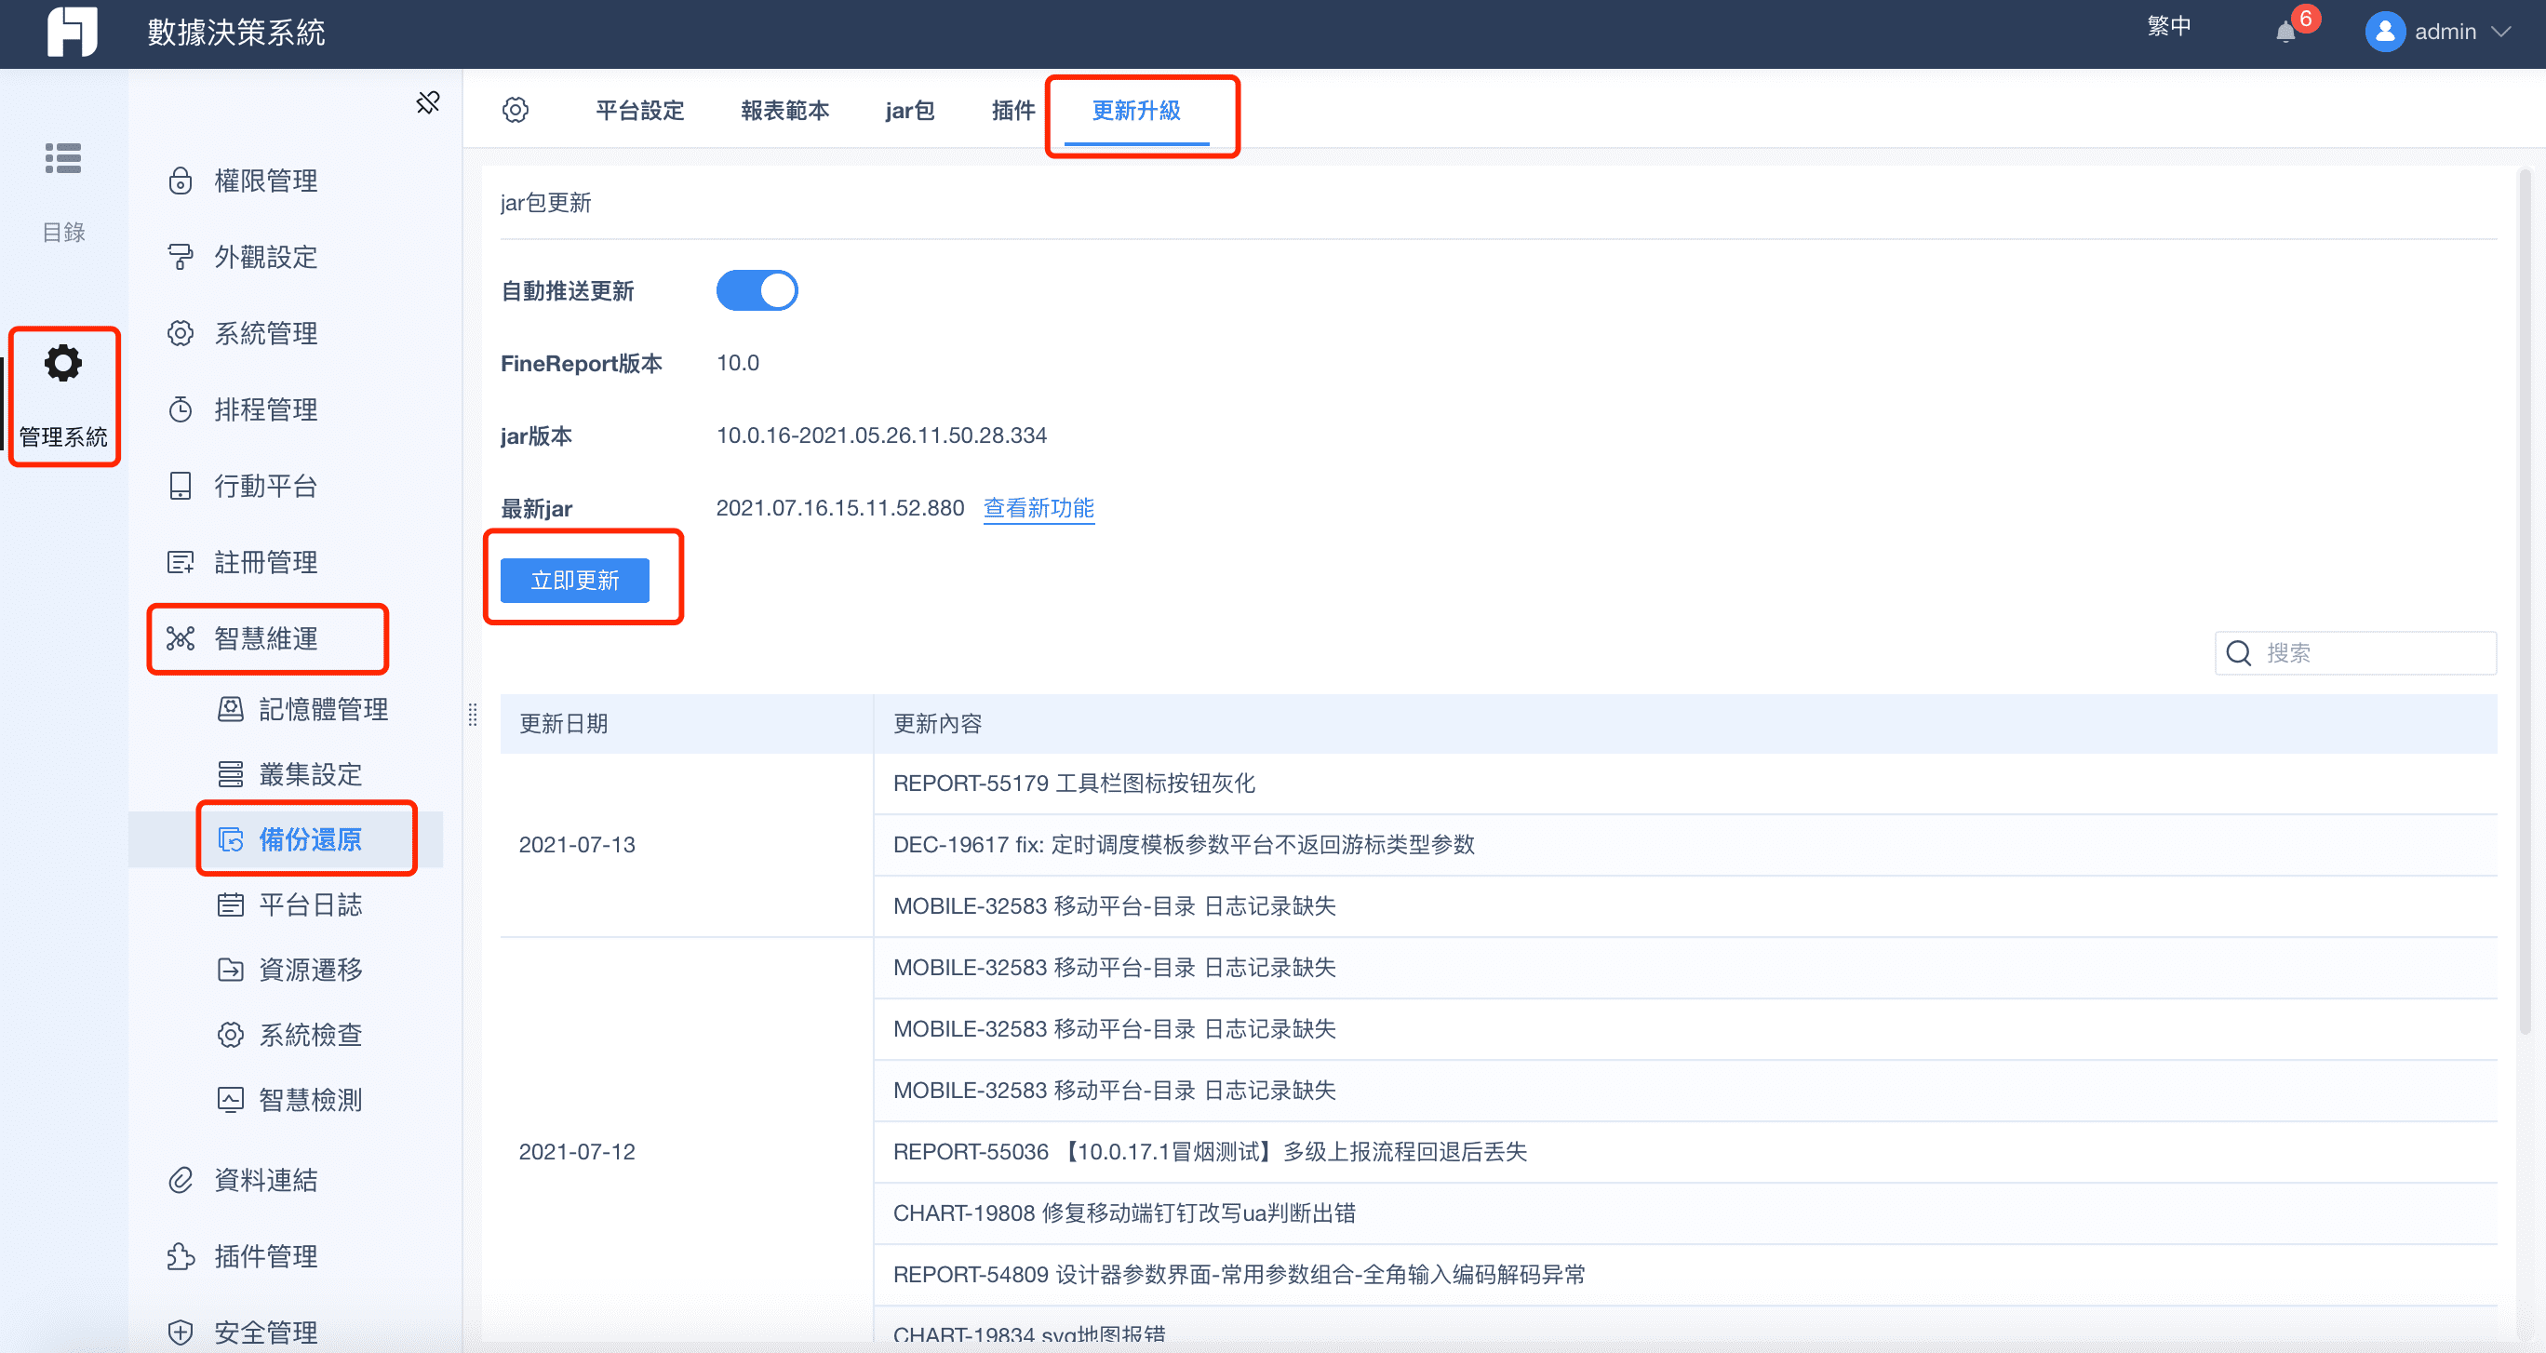Toggle the 自動推送更新 switch off

pos(757,290)
